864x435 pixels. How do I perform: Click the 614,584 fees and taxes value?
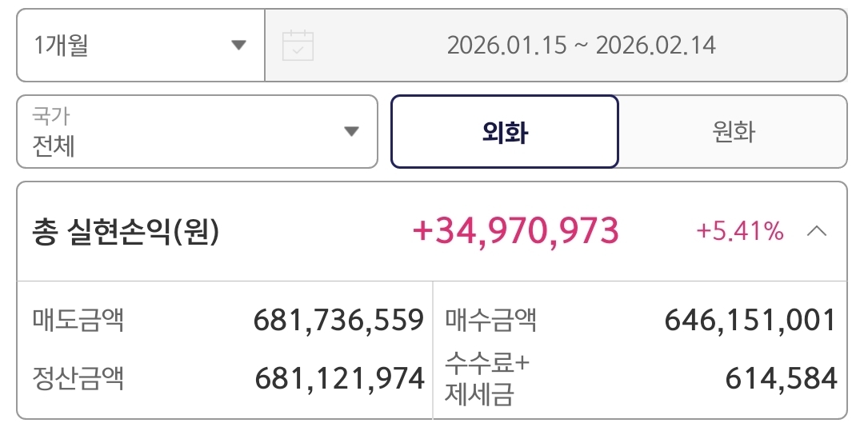781,378
